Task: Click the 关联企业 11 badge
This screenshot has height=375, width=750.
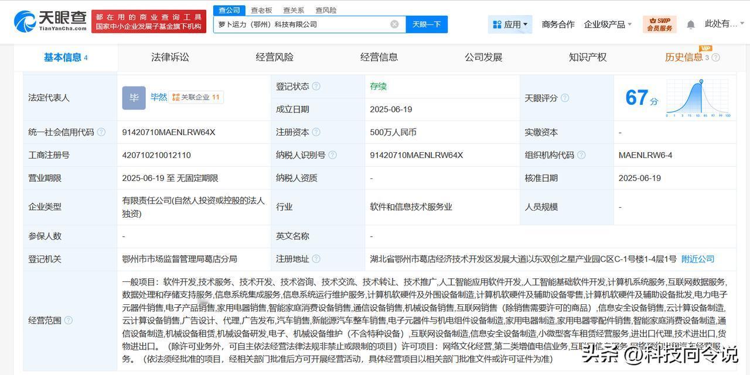Action: [x=196, y=97]
